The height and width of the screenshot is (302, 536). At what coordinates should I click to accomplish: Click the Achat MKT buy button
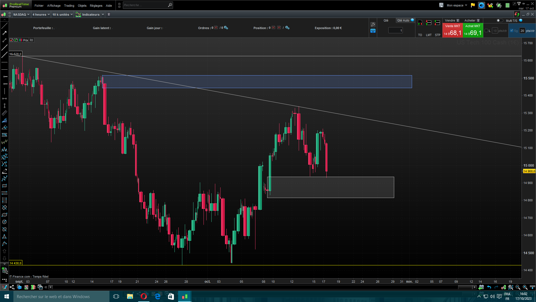[x=473, y=31]
